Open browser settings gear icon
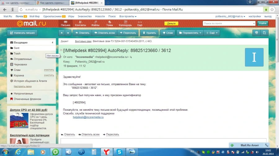Screen dimensions: 279x156 click(250, 2)
